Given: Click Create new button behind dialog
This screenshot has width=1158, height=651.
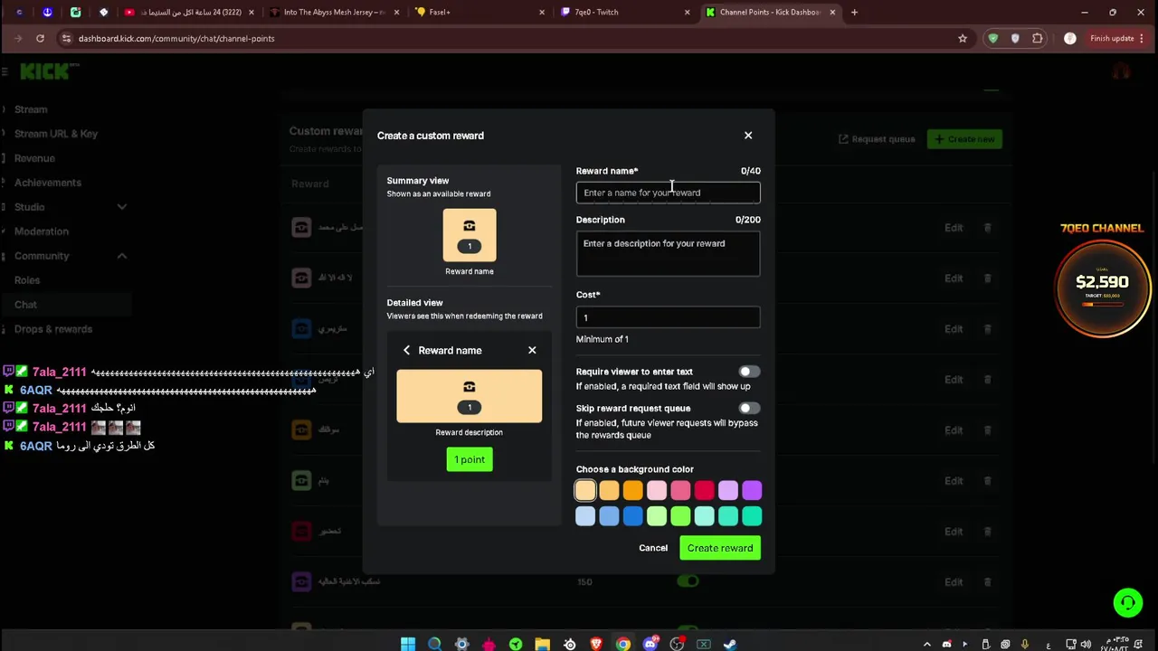Looking at the screenshot, I should click(x=964, y=139).
